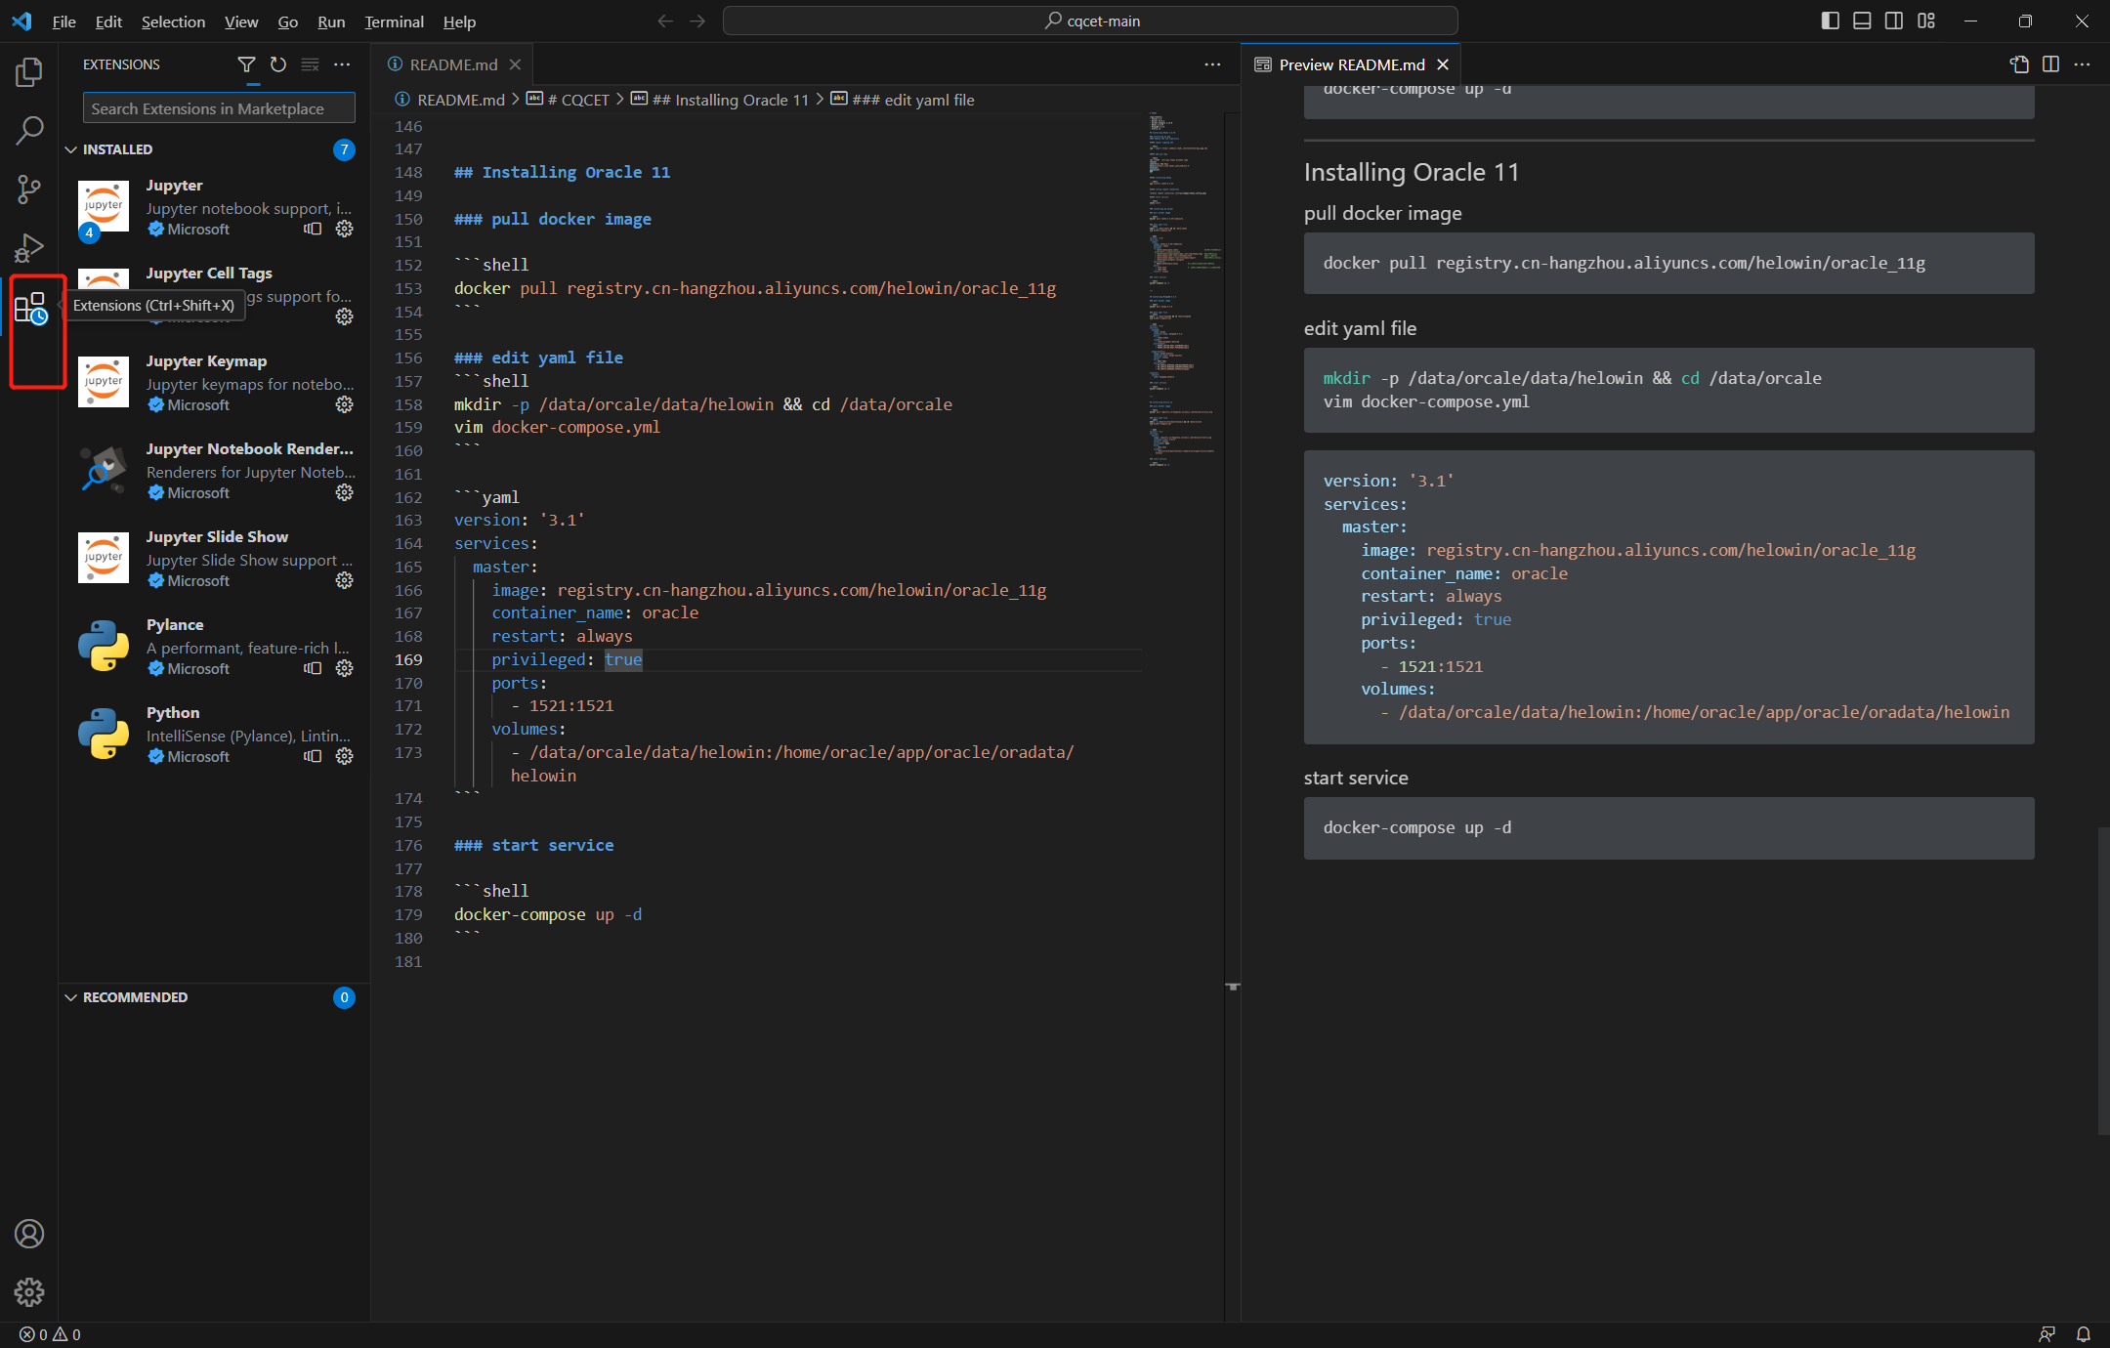This screenshot has height=1348, width=2110.
Task: Open the Search view in activity bar
Action: 29,130
